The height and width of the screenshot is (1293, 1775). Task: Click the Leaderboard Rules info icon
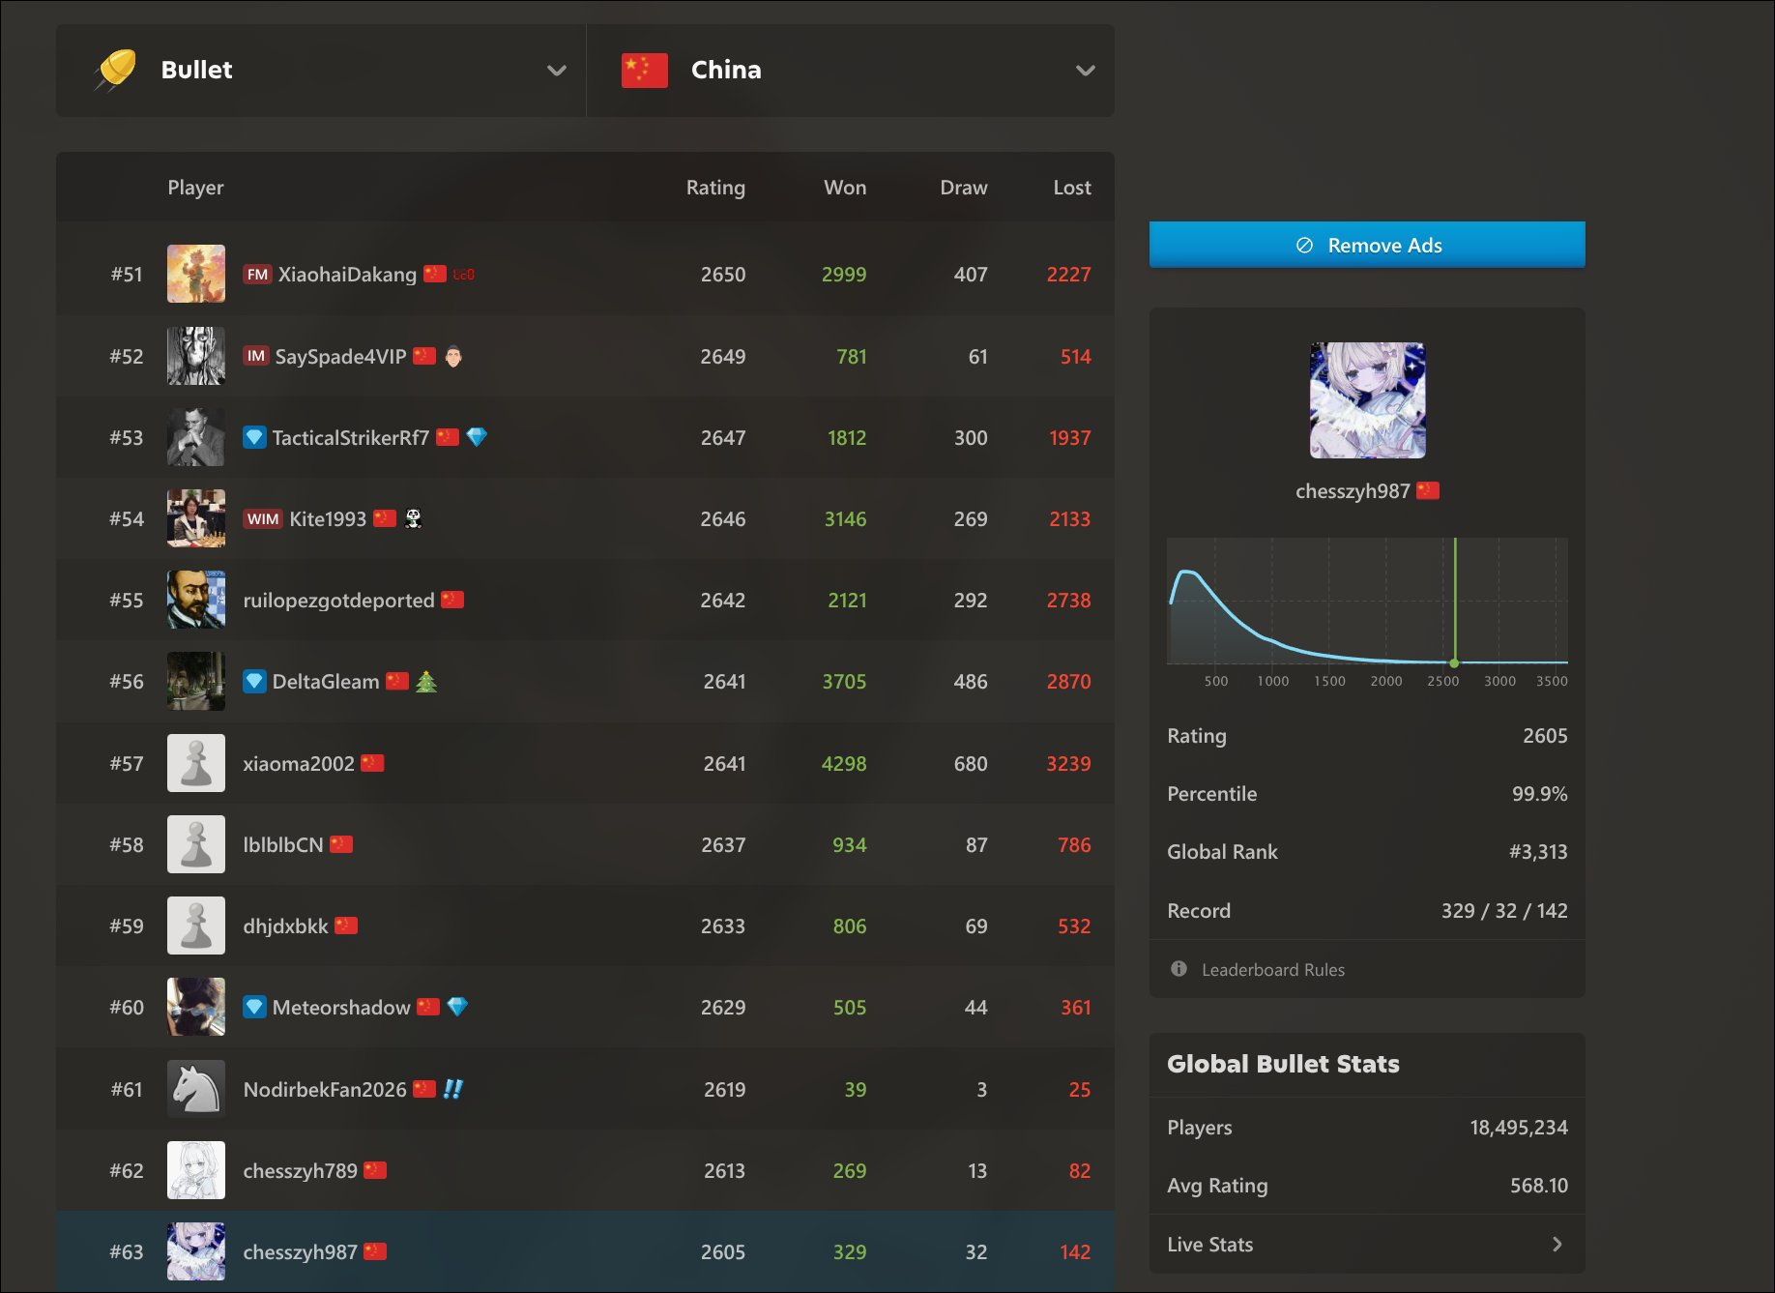(1178, 968)
